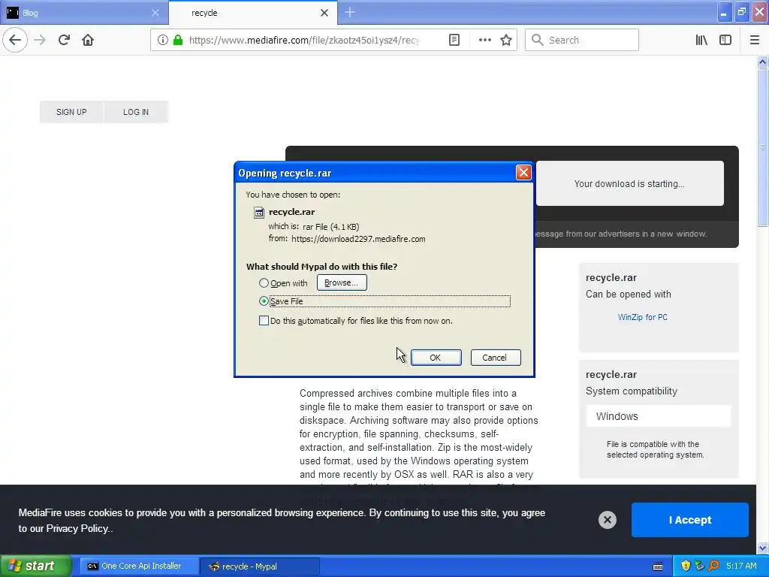Image resolution: width=769 pixels, height=577 pixels.
Task: Open the hamburger application menu
Action: 755,40
